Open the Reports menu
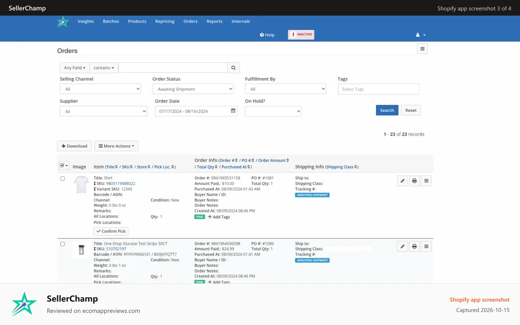520x325 pixels. (214, 21)
